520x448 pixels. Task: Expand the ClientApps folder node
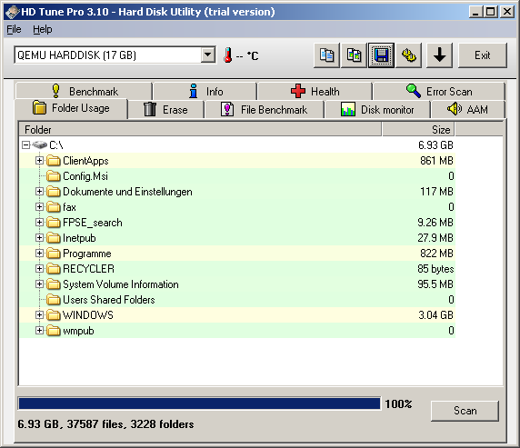point(39,161)
